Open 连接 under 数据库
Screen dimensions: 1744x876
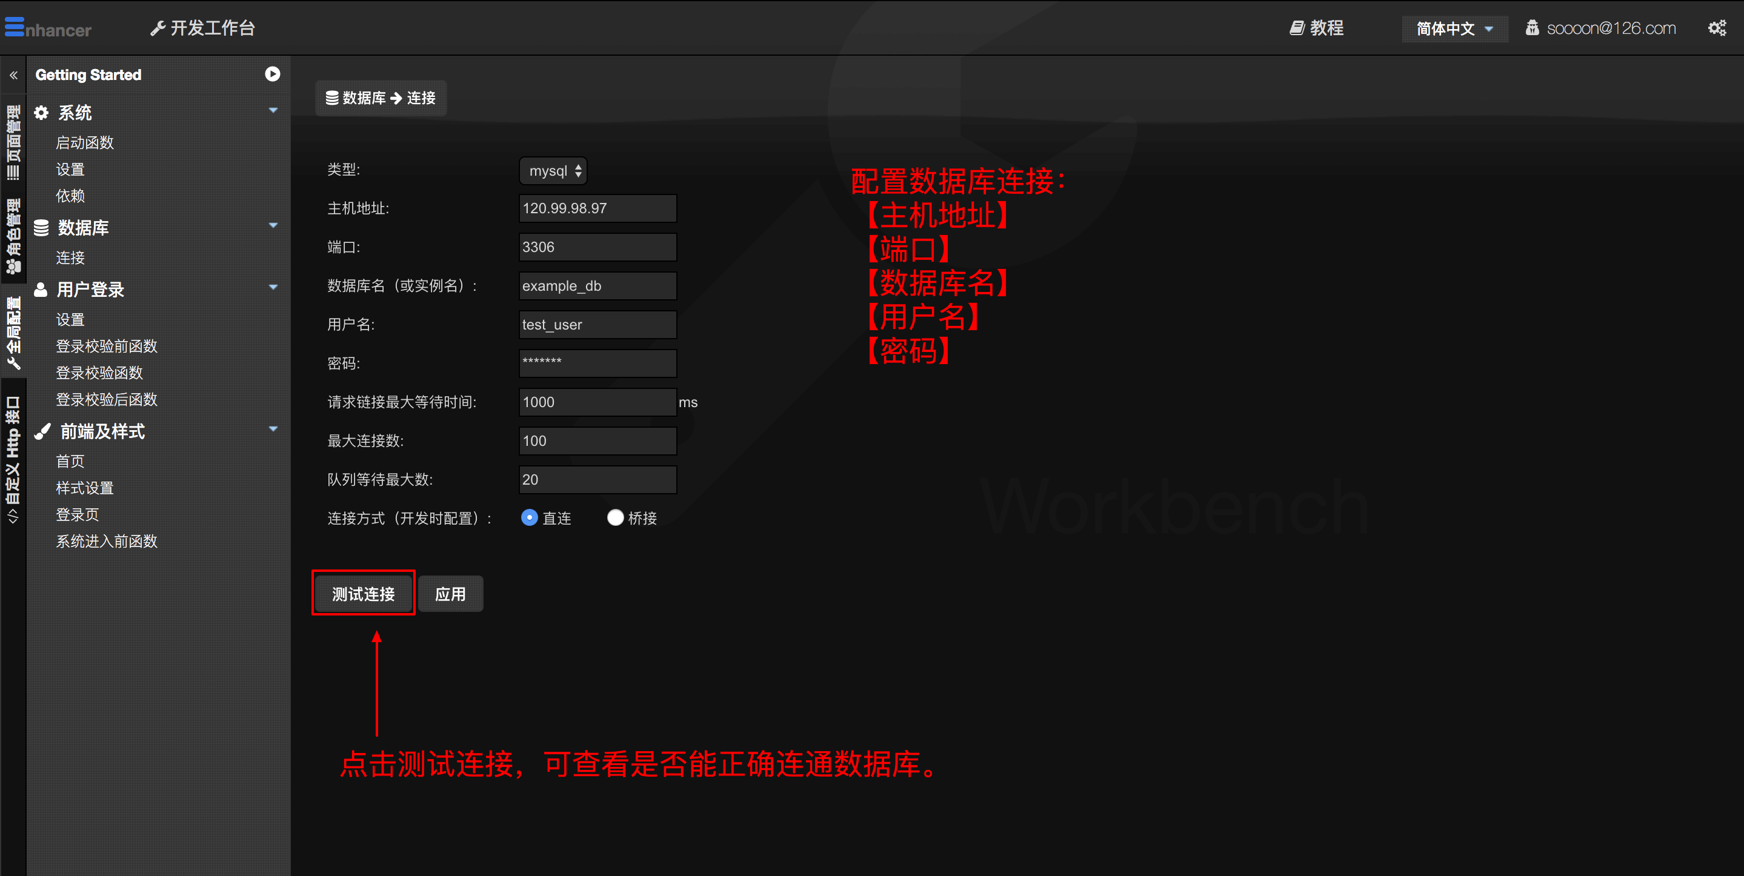70,258
